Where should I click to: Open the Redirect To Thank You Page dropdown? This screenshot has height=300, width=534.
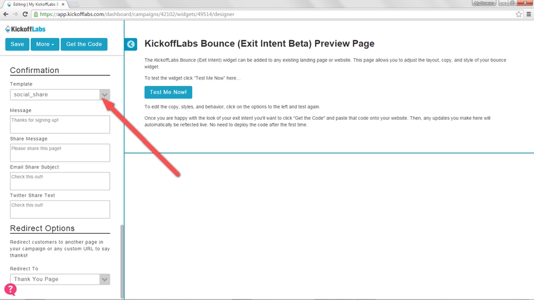pyautogui.click(x=60, y=279)
